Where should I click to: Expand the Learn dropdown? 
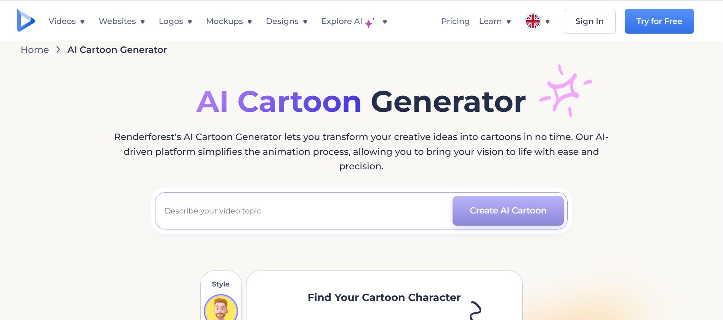(494, 21)
